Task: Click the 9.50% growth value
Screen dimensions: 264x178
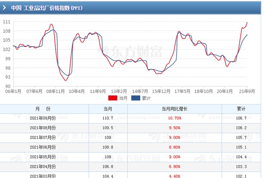Action: pos(174,128)
